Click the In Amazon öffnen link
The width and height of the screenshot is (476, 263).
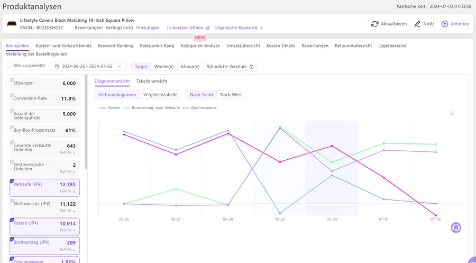(x=185, y=28)
